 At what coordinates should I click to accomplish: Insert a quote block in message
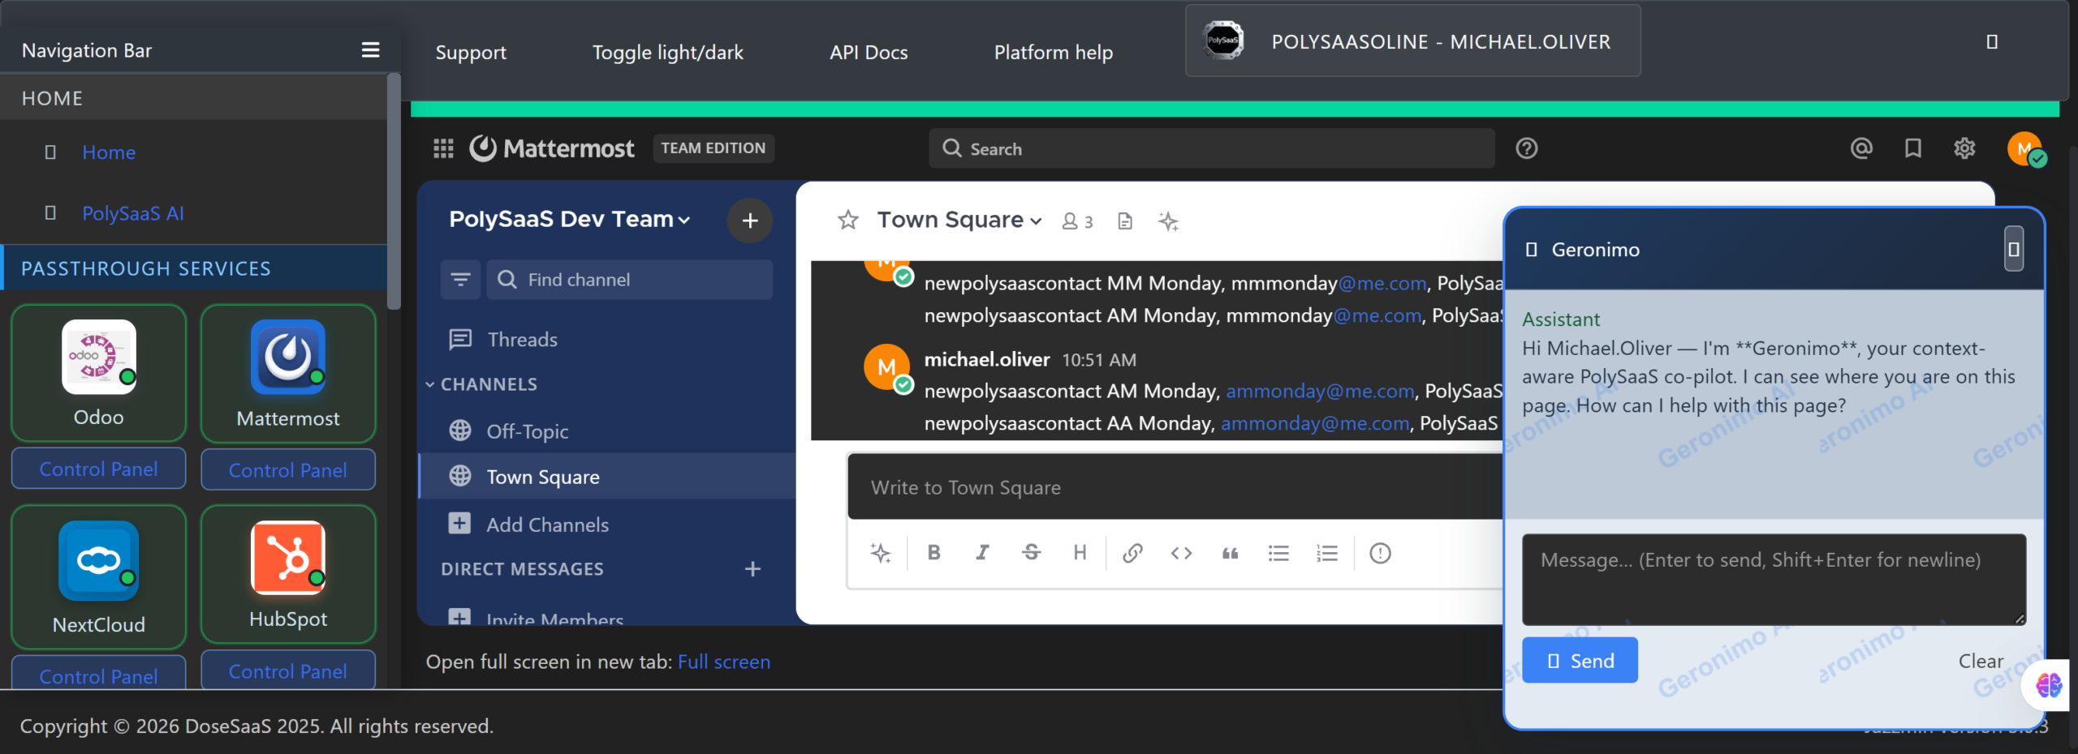(1230, 553)
